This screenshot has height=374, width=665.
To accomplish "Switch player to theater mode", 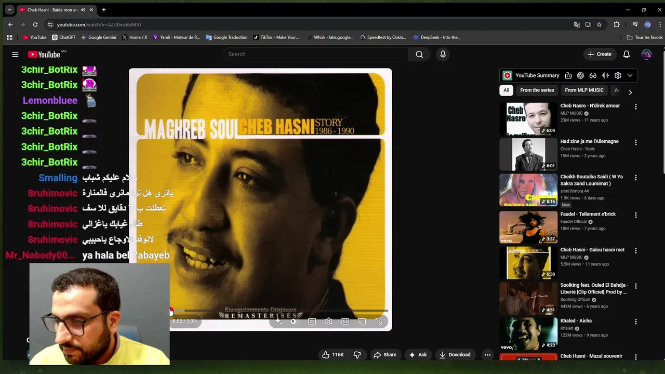I will coord(345,322).
